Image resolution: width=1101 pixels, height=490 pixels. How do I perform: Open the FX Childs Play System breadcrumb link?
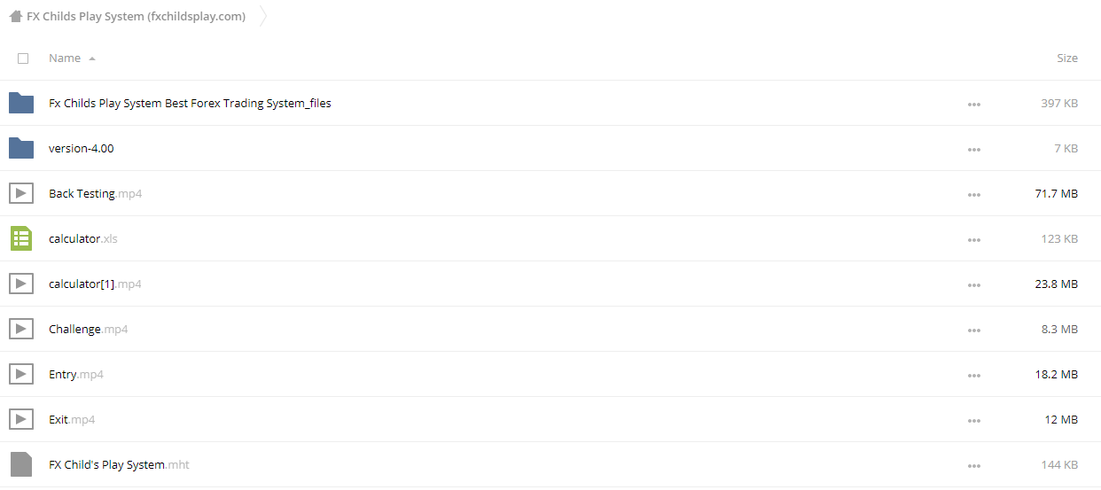tap(137, 16)
